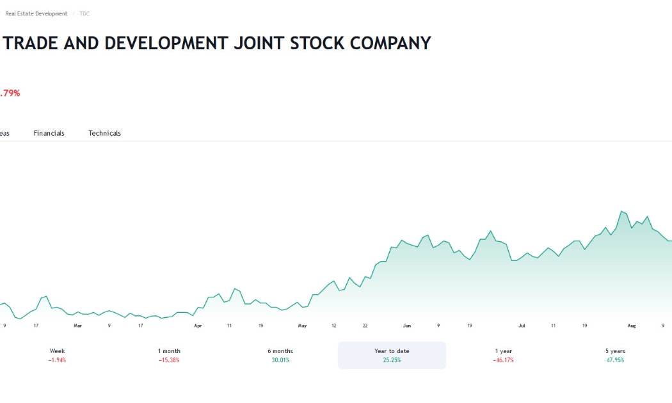Select the Year to date range
The width and height of the screenshot is (672, 403).
coord(392,355)
